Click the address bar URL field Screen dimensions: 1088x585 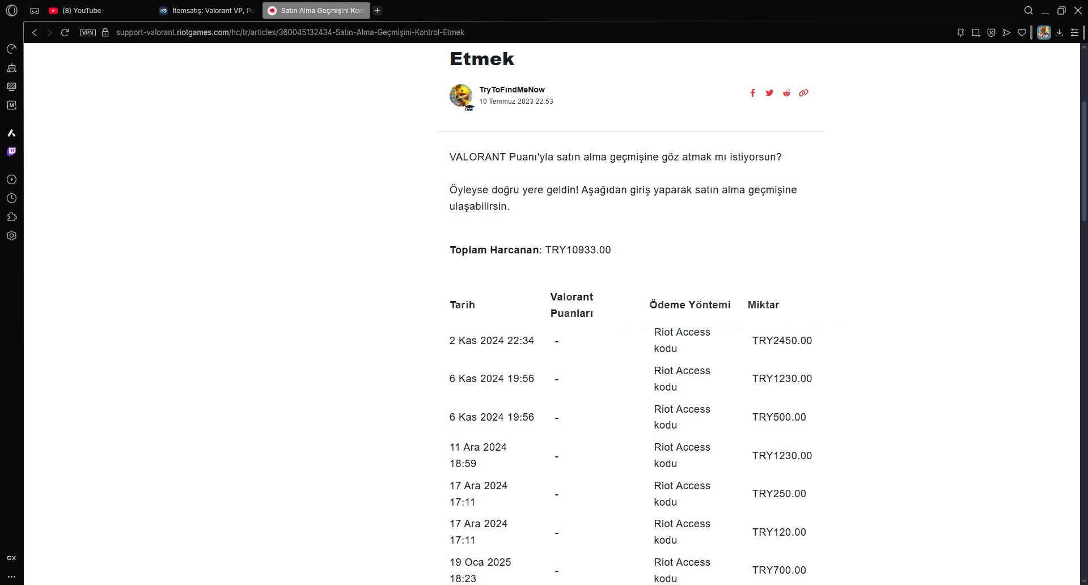290,32
